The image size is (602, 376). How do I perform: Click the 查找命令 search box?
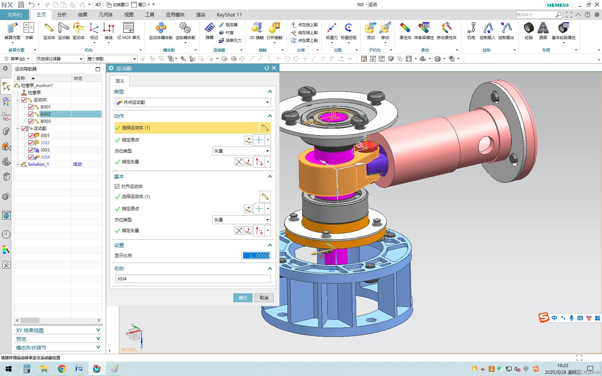(536, 15)
